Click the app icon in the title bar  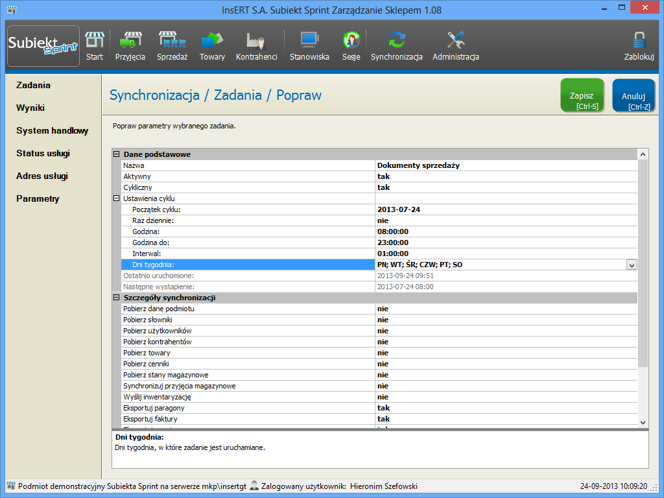pyautogui.click(x=12, y=10)
